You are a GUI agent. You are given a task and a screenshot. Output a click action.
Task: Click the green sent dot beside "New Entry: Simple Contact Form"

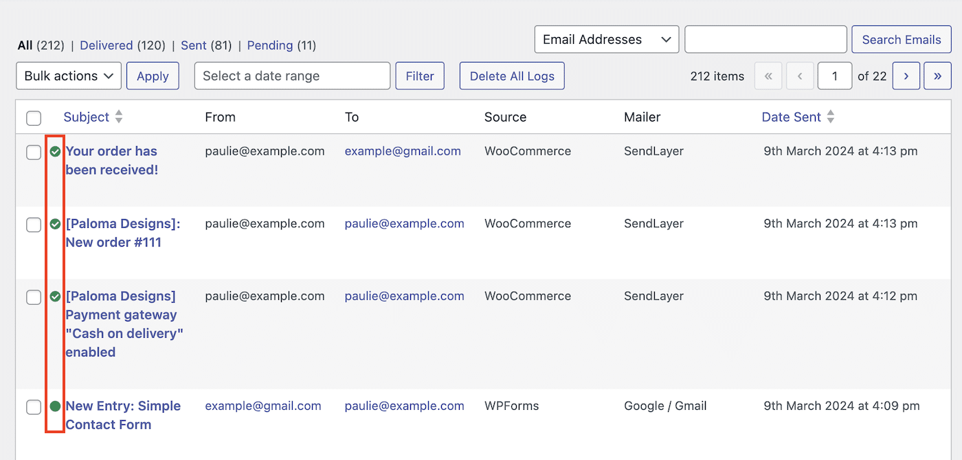click(55, 406)
